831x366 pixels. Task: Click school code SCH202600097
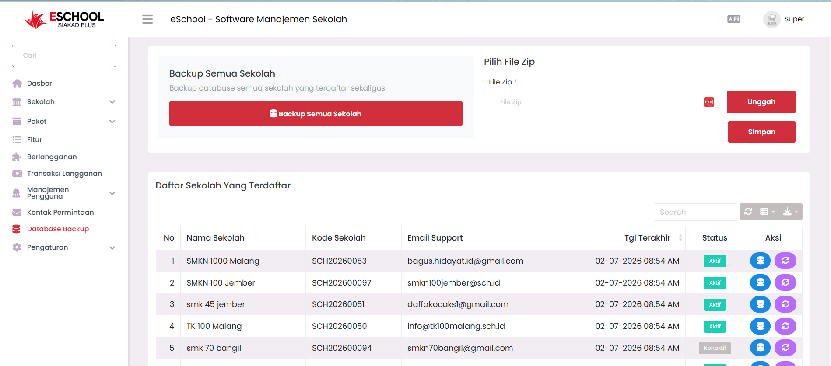[x=341, y=283]
